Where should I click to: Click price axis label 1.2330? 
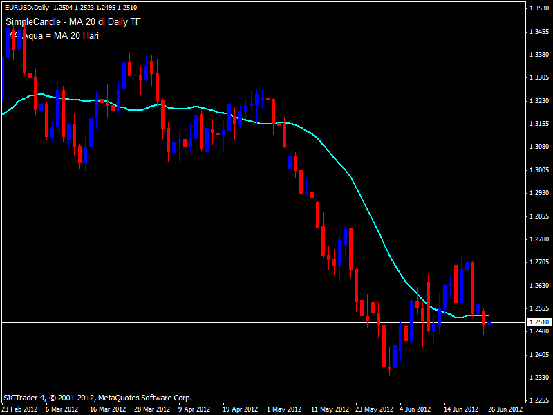pos(539,378)
